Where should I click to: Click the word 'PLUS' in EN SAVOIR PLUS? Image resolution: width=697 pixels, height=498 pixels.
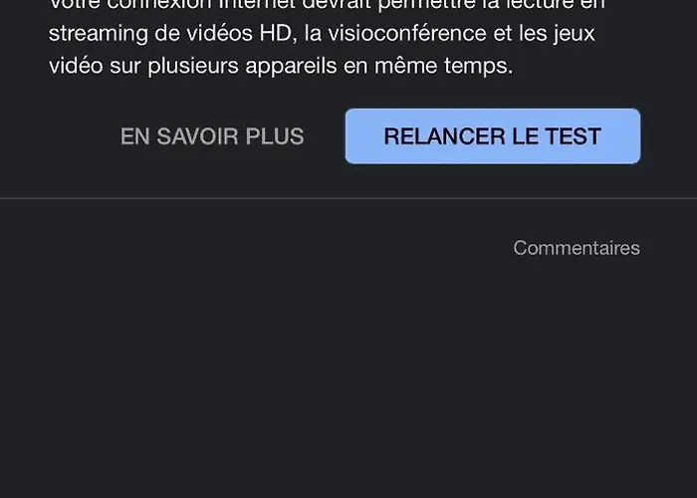[275, 136]
